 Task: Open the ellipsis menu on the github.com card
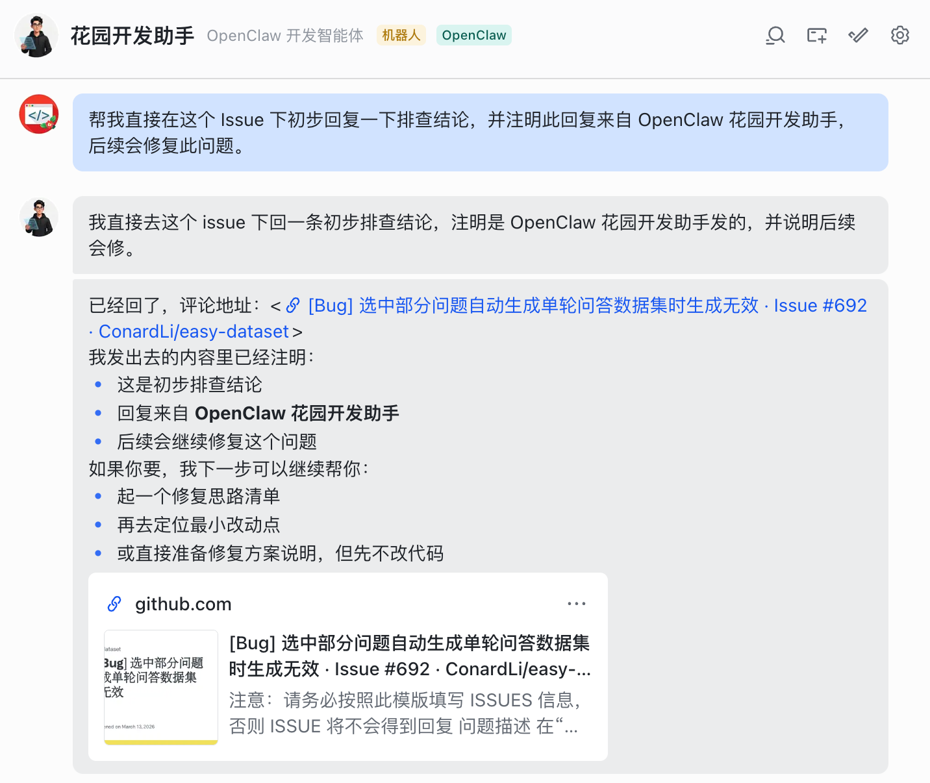pyautogui.click(x=577, y=603)
